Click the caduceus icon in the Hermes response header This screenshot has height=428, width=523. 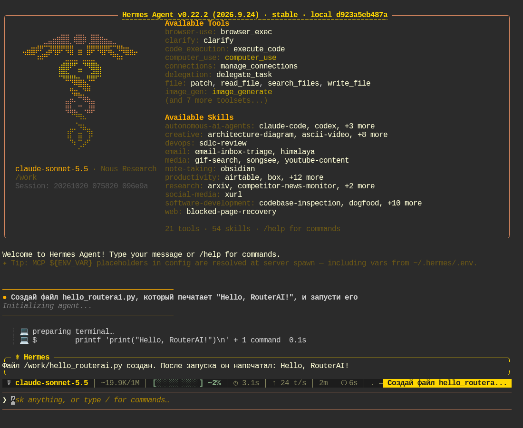coord(17,357)
